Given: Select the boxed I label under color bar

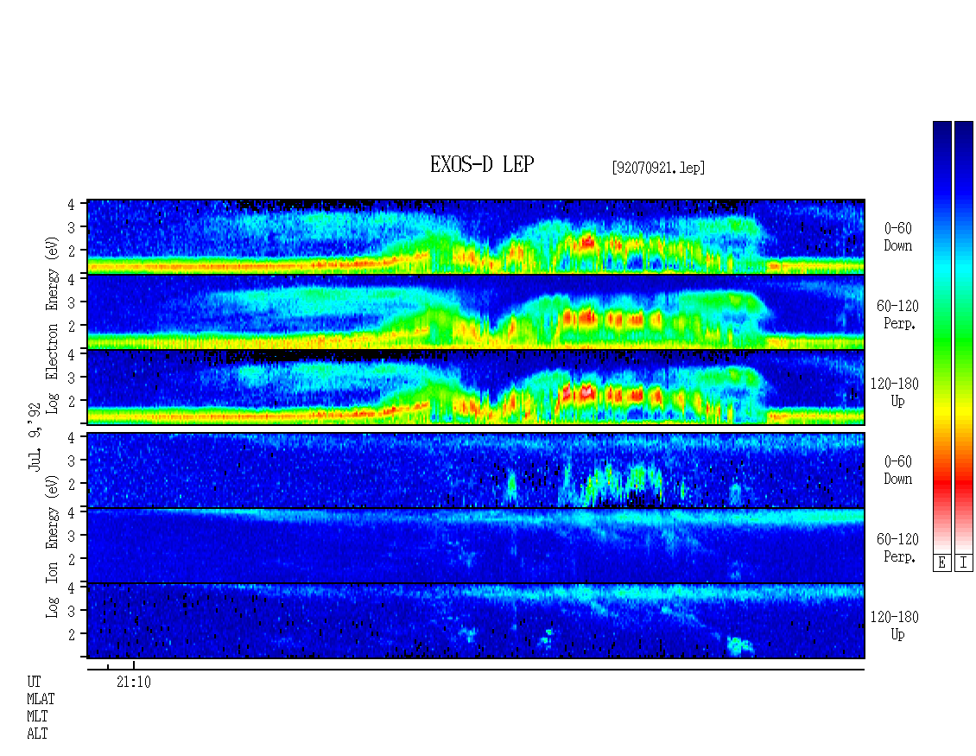Looking at the screenshot, I should (x=964, y=563).
